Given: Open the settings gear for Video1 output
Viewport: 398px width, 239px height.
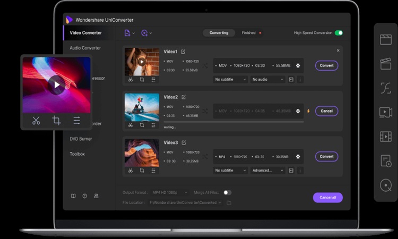Looking at the screenshot, I should pos(298,66).
